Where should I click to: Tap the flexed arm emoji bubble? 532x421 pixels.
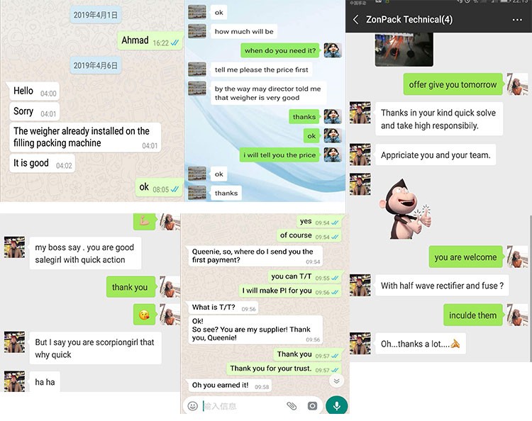coord(144,221)
